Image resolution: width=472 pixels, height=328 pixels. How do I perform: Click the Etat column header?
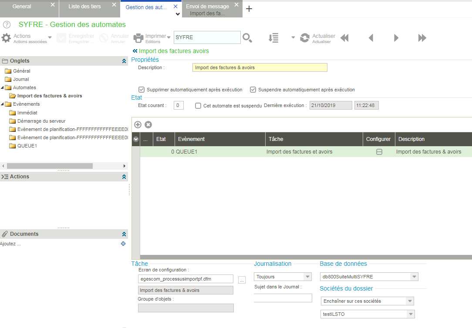pyautogui.click(x=164, y=139)
